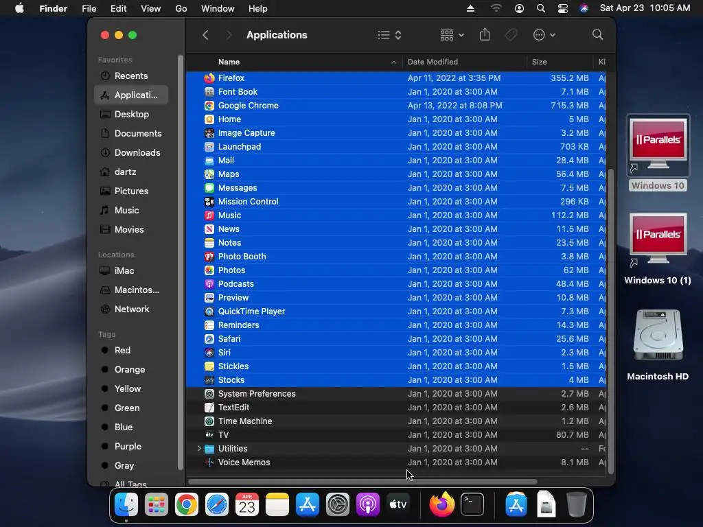The height and width of the screenshot is (527, 703).
Task: Open the Apple menu
Action: 19,8
